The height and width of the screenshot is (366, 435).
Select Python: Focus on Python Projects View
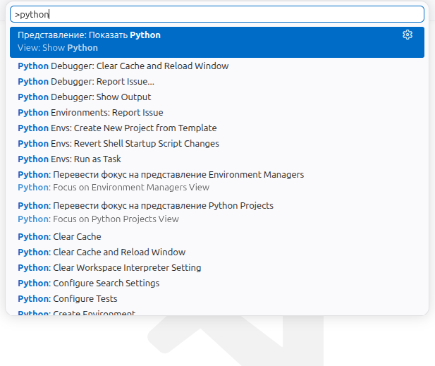coord(217,212)
